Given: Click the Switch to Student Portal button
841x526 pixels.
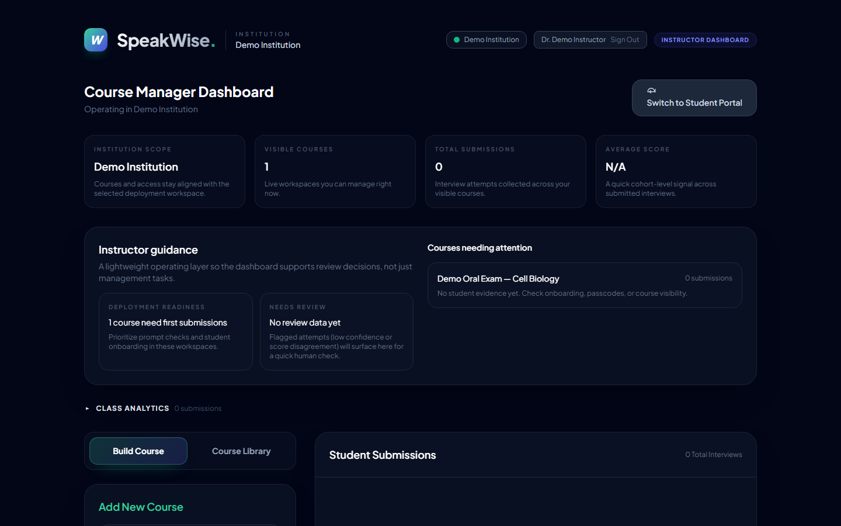Looking at the screenshot, I should [694, 98].
